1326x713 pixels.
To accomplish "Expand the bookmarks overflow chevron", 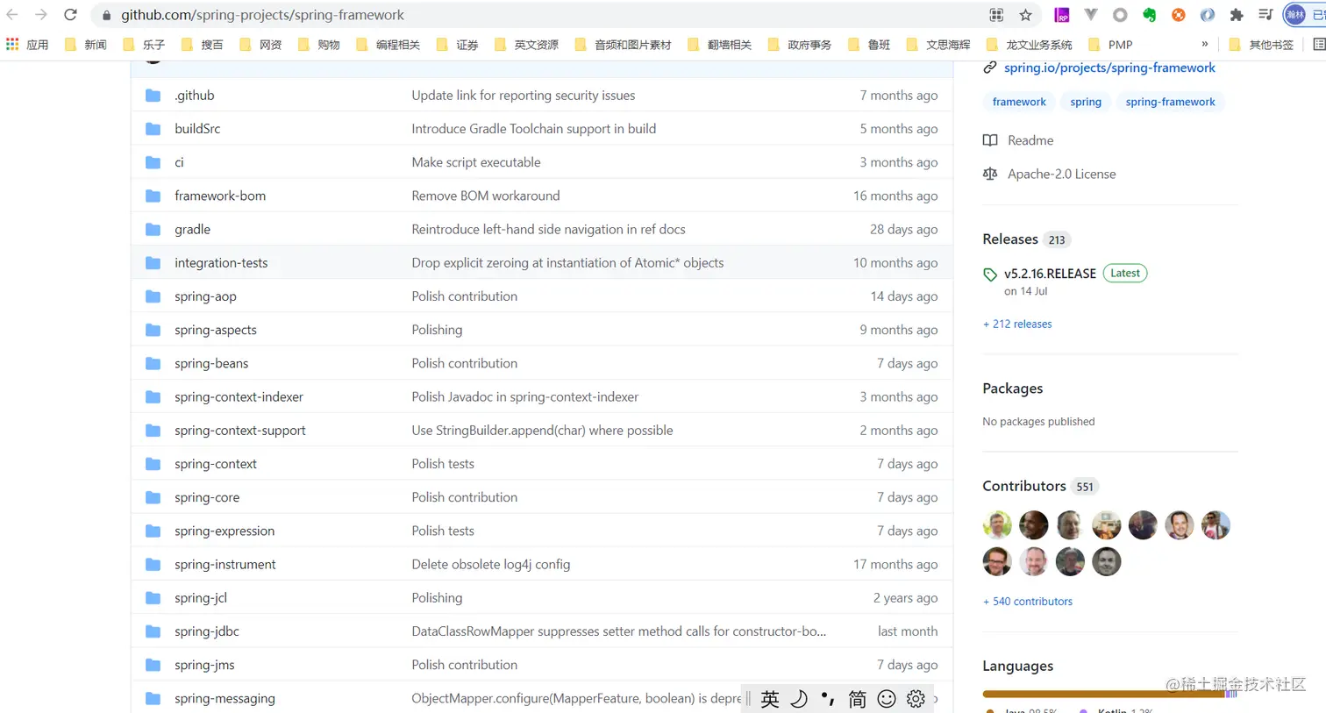I will point(1205,44).
